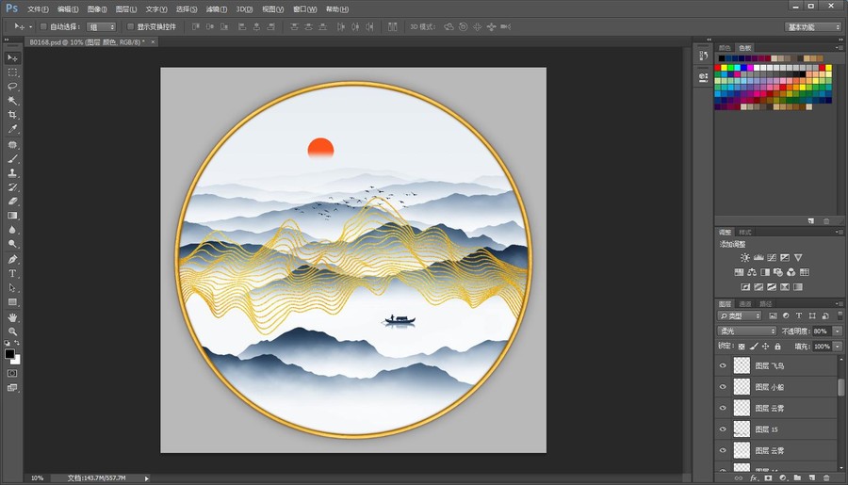Select the Healing Brush tool
The width and height of the screenshot is (848, 485).
[12, 145]
